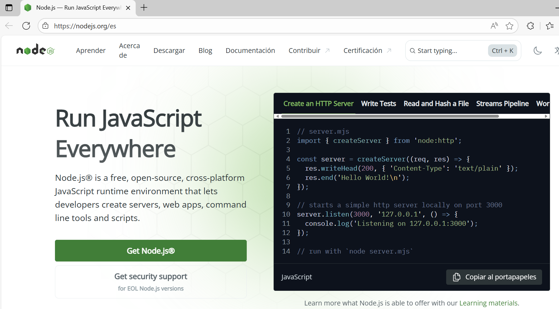The width and height of the screenshot is (559, 309).
Task: Open the Streams Pipeline code example
Action: [502, 103]
